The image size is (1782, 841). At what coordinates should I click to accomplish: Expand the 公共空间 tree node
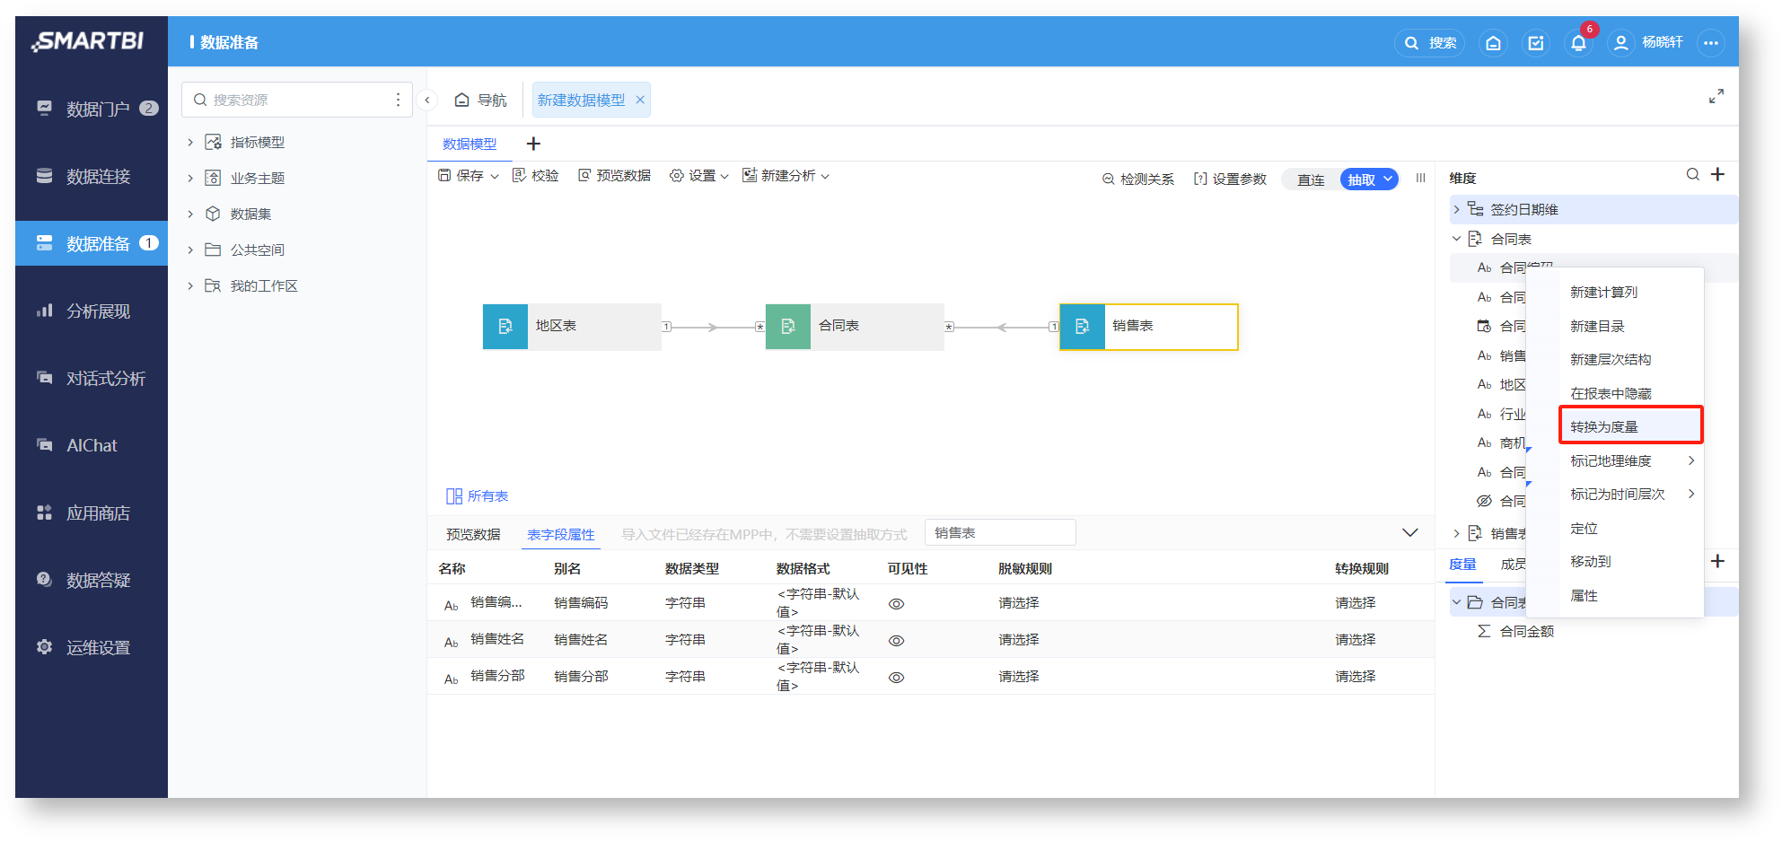click(190, 250)
